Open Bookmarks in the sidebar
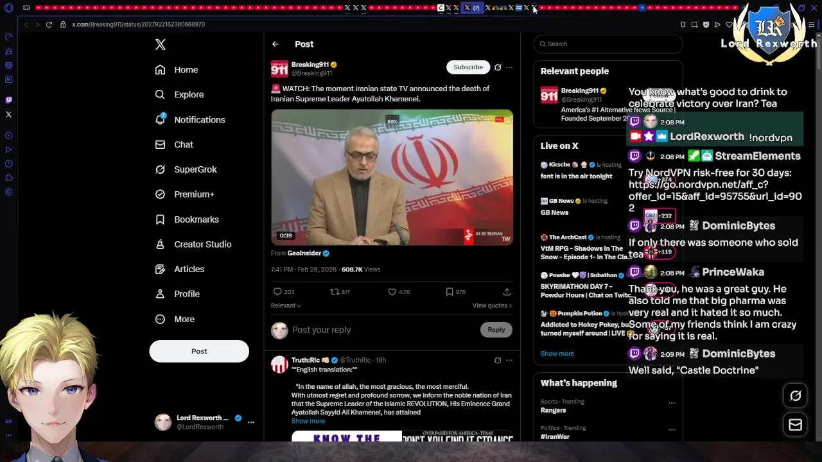The image size is (822, 462). tap(187, 219)
